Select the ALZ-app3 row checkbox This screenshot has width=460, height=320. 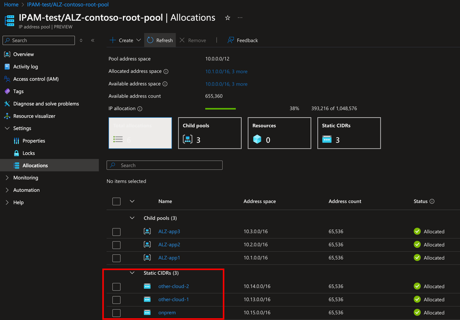pyautogui.click(x=116, y=232)
